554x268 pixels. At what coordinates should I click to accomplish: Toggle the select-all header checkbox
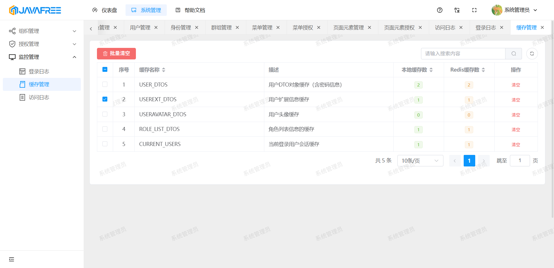coord(105,70)
